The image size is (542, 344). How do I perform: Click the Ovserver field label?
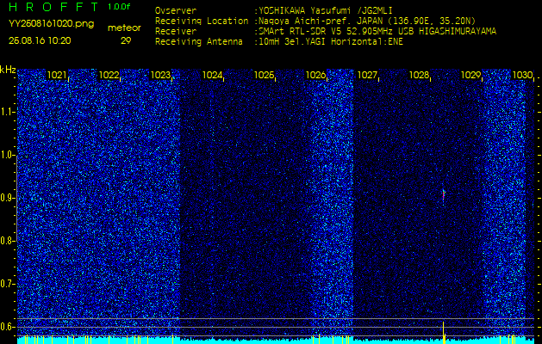click(176, 11)
